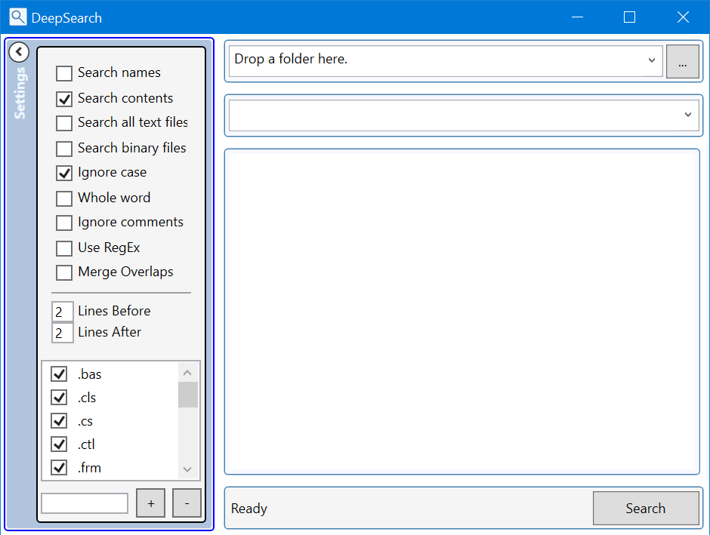Click the extension list scrollbar thumb

click(187, 395)
